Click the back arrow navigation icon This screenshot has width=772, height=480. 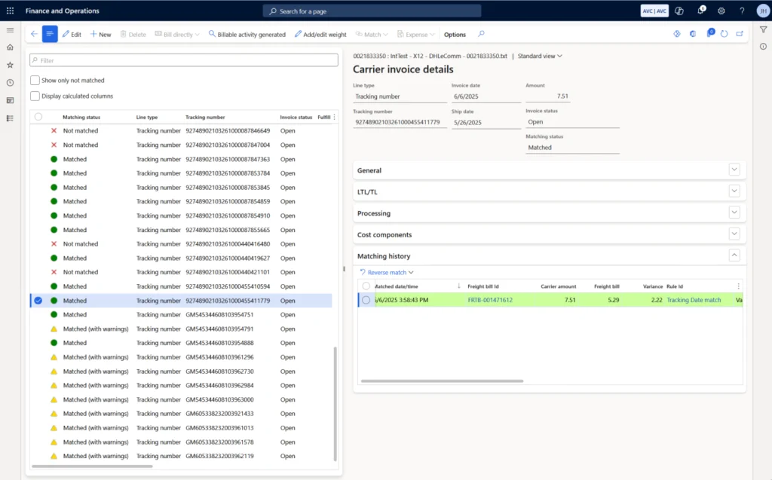(x=33, y=34)
